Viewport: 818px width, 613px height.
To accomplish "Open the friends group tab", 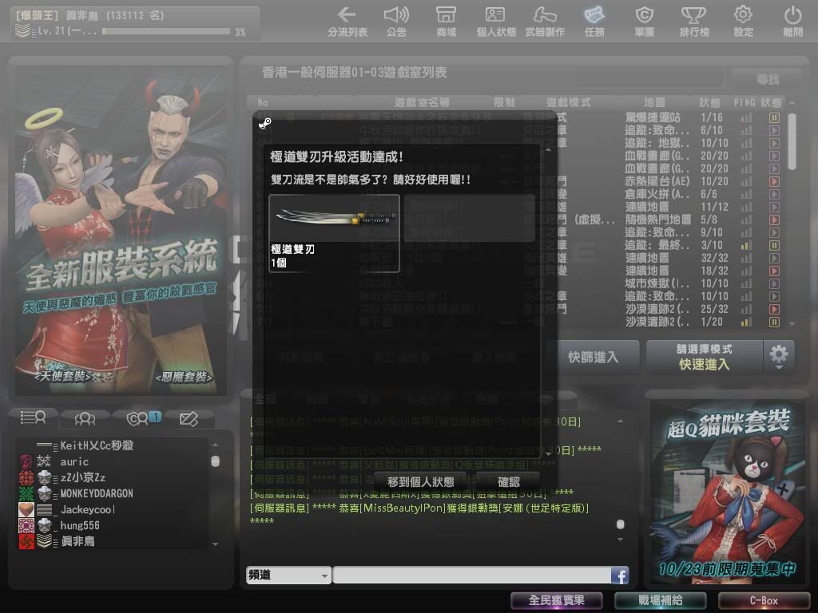I will tap(85, 417).
